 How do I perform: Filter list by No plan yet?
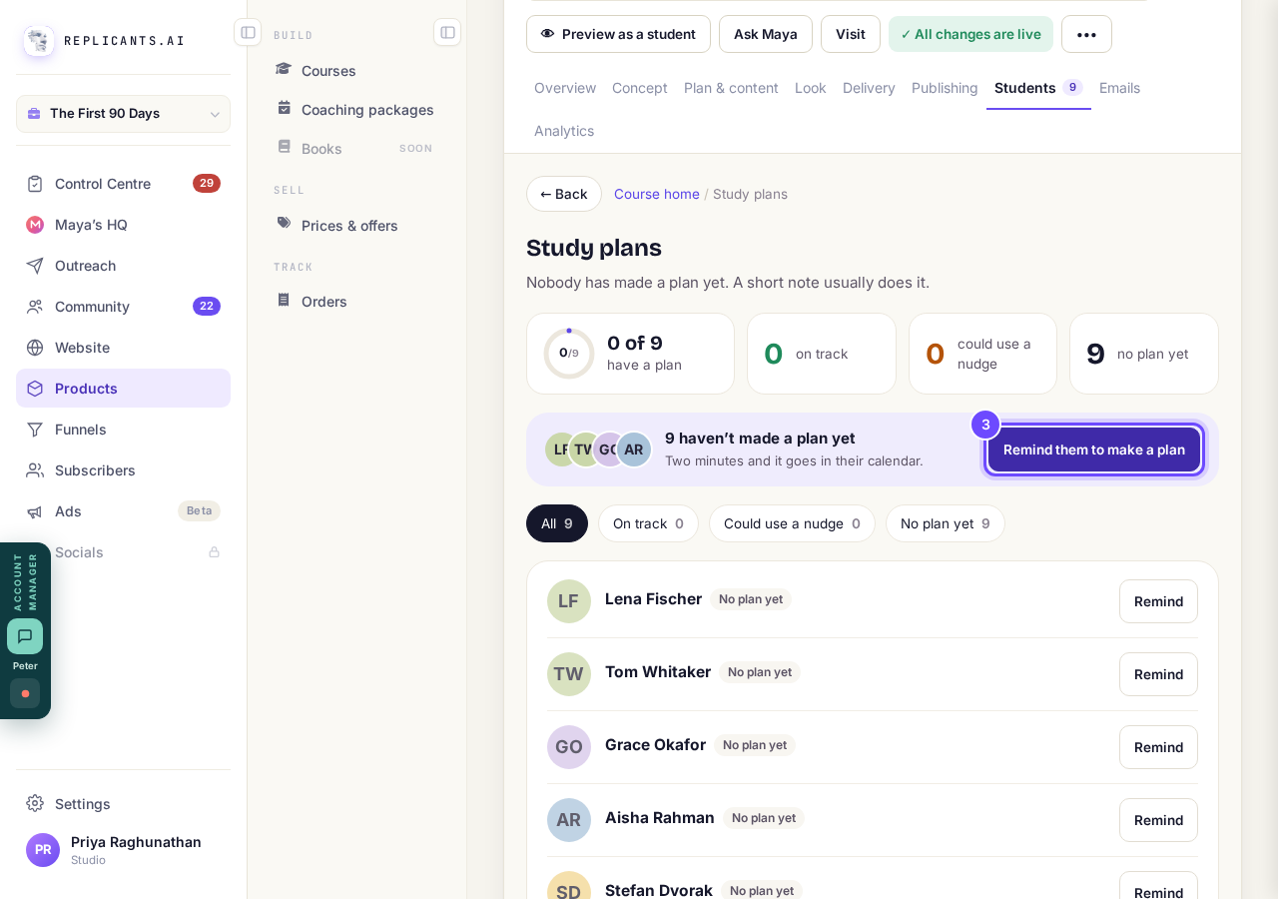(x=945, y=523)
